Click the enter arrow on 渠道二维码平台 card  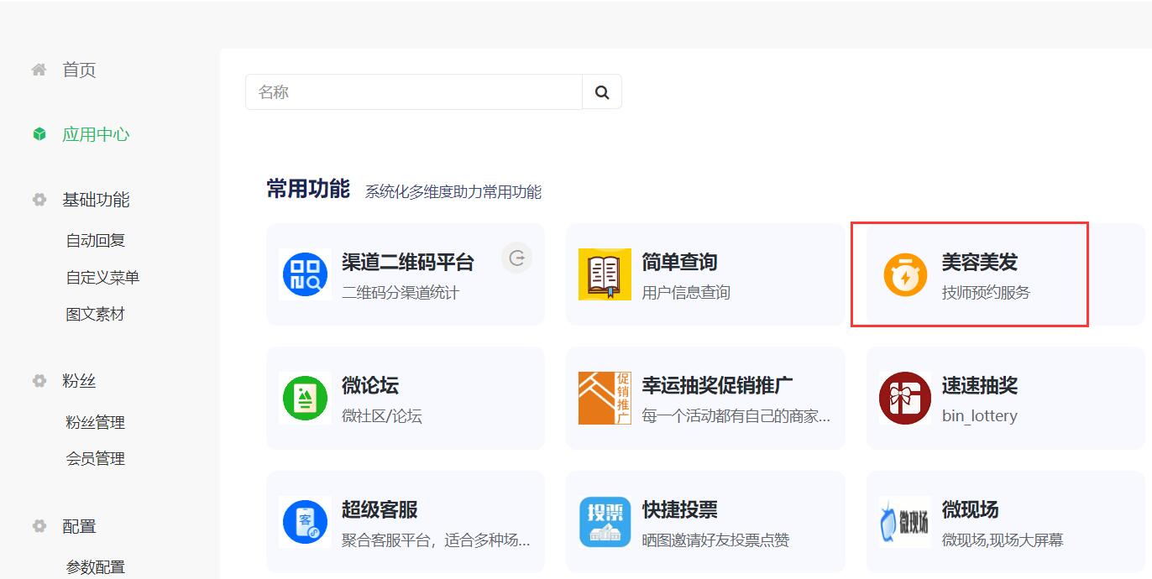pos(517,258)
